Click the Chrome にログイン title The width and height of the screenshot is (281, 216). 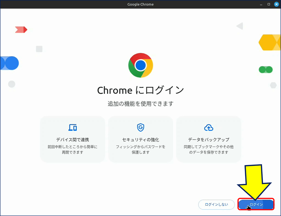tap(140, 90)
